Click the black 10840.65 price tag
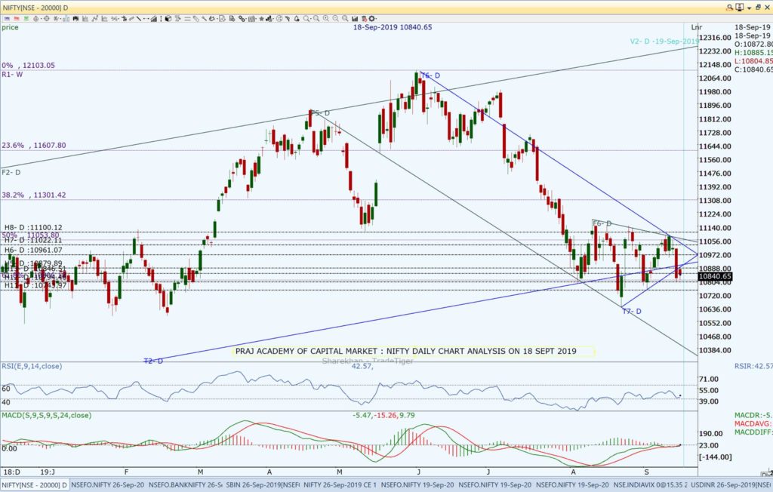773x492 pixels. [x=715, y=277]
